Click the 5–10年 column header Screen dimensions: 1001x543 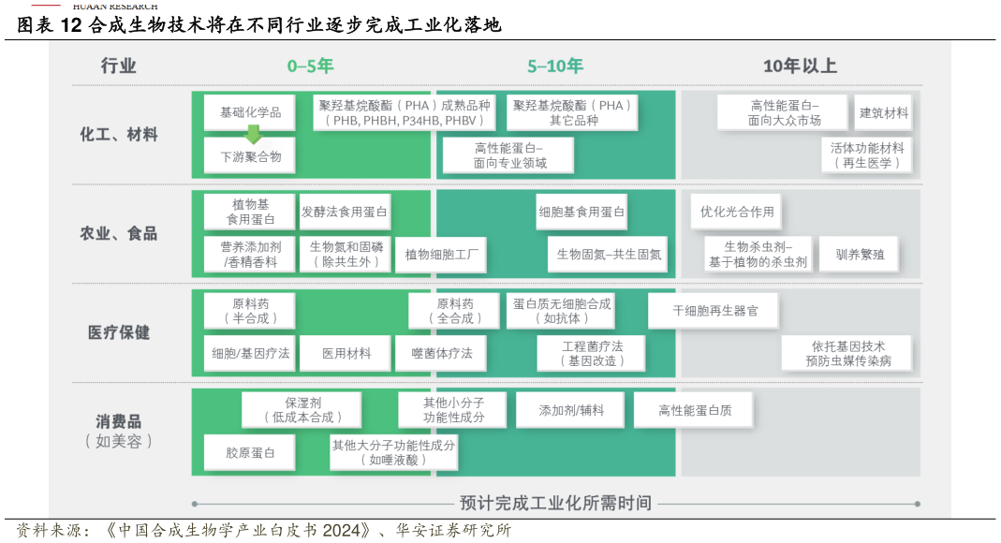(555, 66)
